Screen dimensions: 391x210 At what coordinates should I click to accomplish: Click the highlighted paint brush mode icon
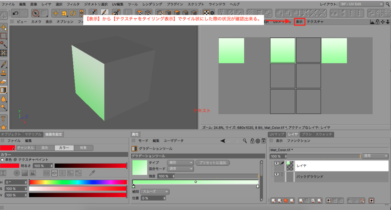pyautogui.click(x=105, y=13)
